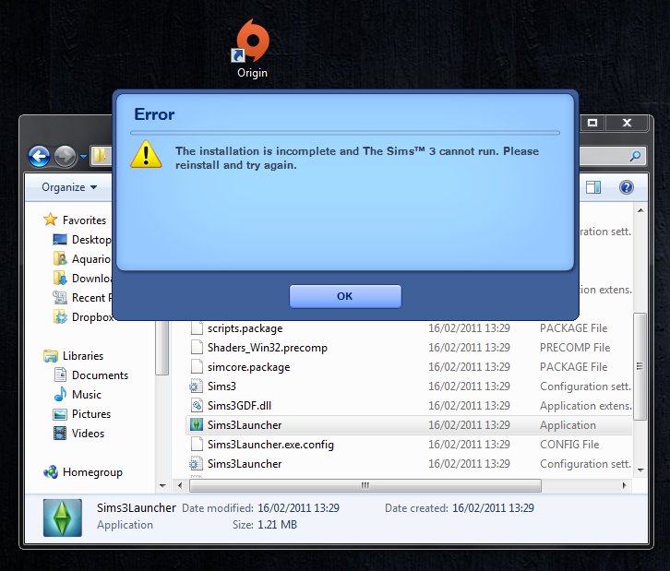Click navigation pane scroll down arrow
Screen dimensions: 670x571
pos(162,485)
